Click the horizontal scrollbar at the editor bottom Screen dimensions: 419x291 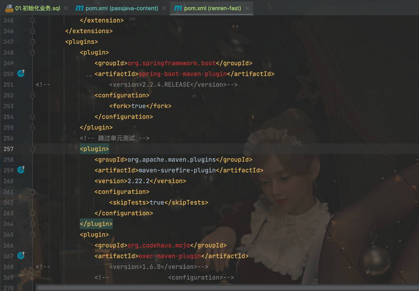pos(197,288)
